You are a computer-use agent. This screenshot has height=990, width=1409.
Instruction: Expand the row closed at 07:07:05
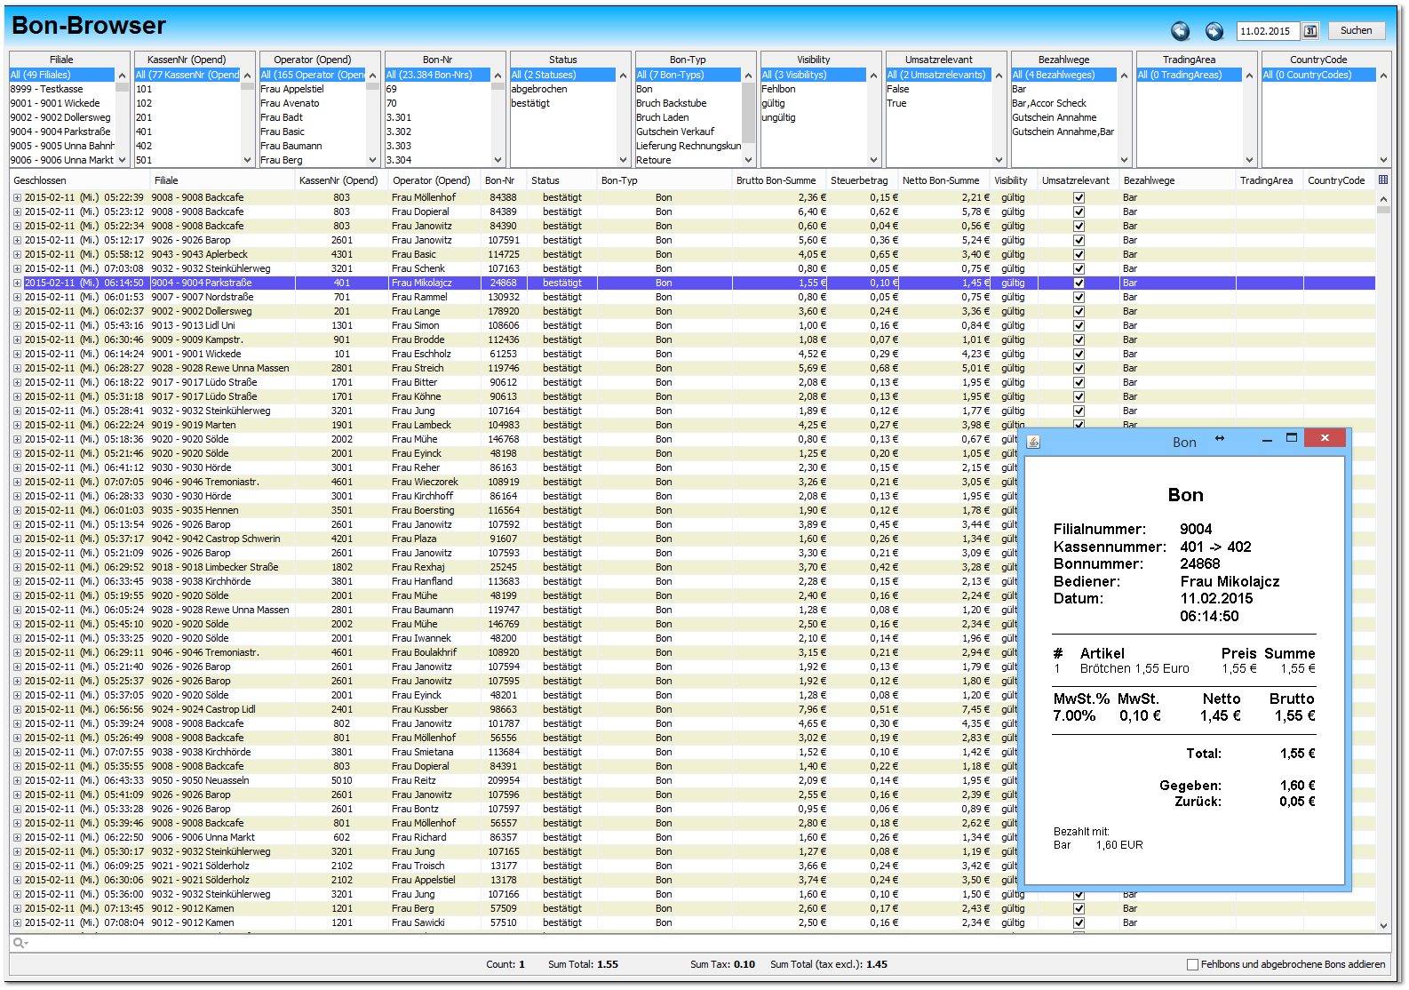pos(17,482)
